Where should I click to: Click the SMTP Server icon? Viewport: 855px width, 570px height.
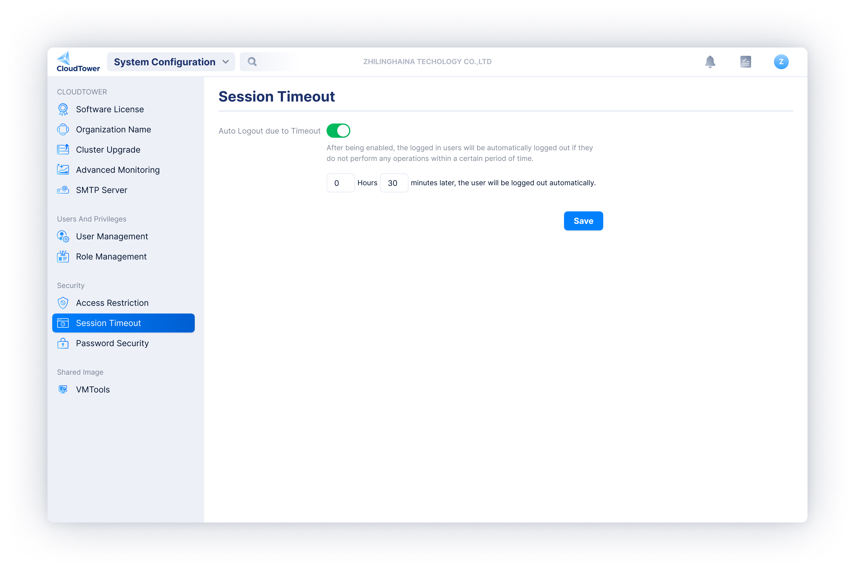[x=63, y=190]
